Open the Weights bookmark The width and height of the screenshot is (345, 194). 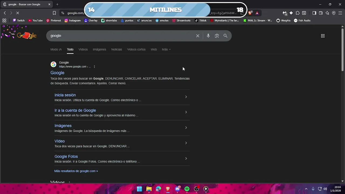tap(284, 20)
